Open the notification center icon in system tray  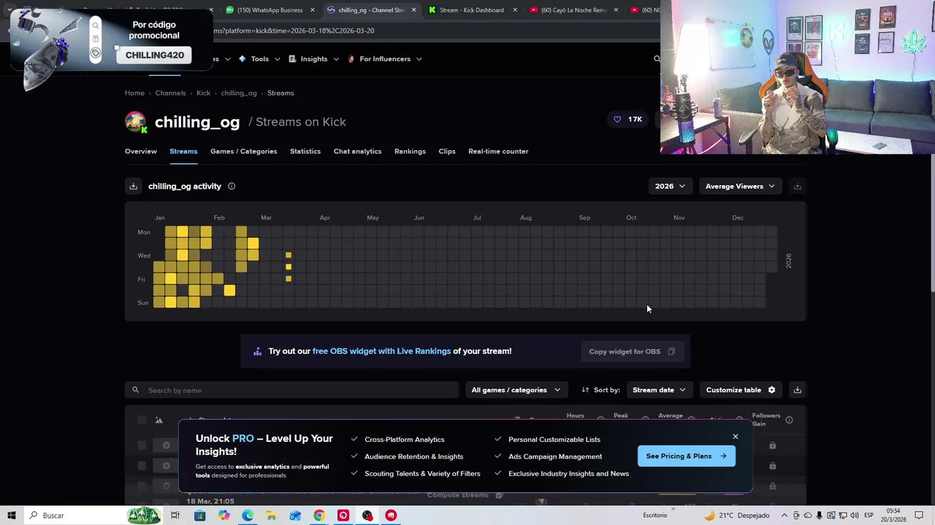919,516
